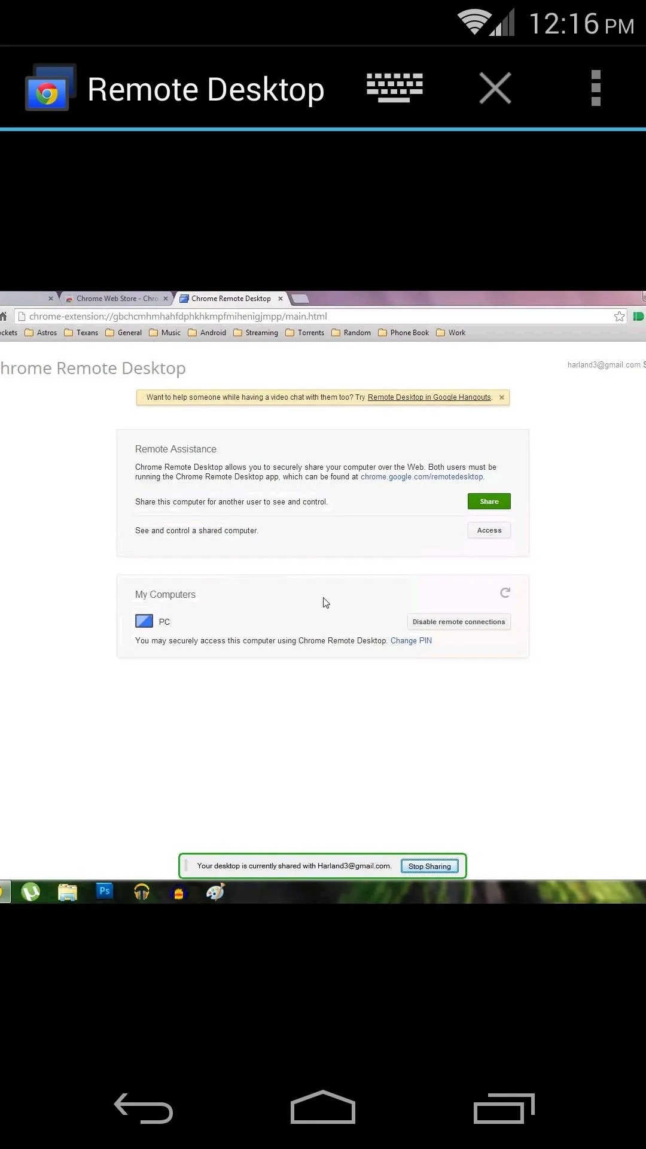Open the headphones music app in taskbar
646x1149 pixels.
coord(142,892)
